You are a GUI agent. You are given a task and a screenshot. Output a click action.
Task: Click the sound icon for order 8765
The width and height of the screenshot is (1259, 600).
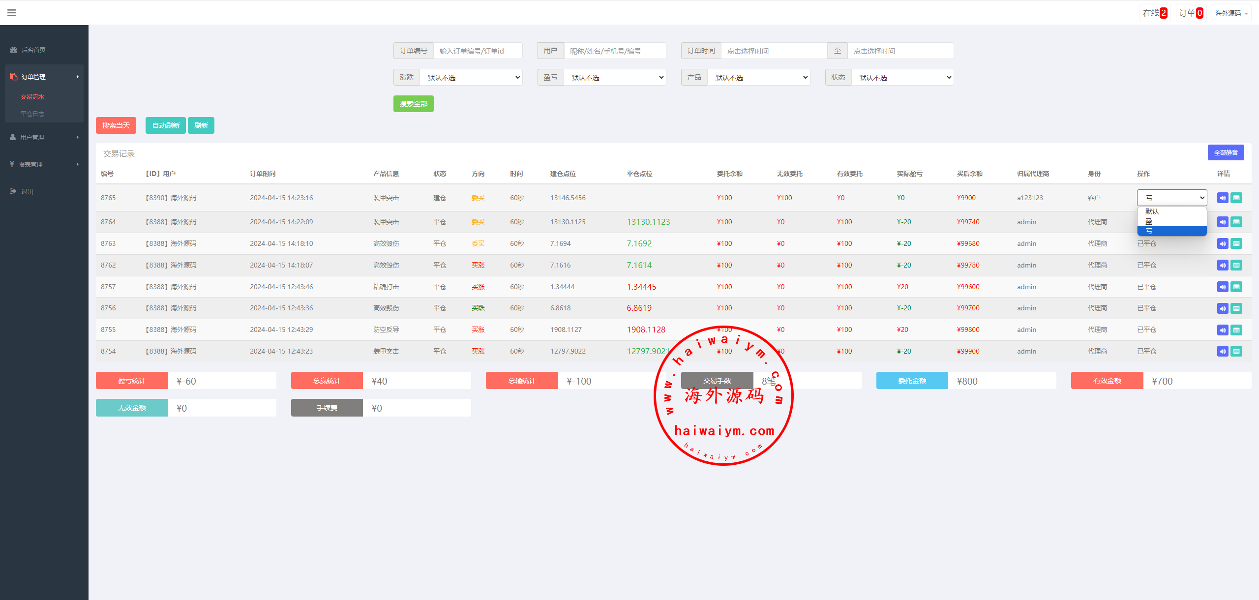point(1222,198)
